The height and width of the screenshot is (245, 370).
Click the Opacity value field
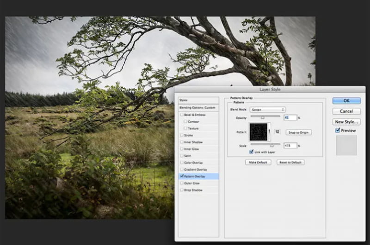coord(290,117)
